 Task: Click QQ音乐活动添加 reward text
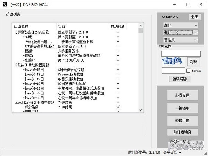tap(70, 79)
